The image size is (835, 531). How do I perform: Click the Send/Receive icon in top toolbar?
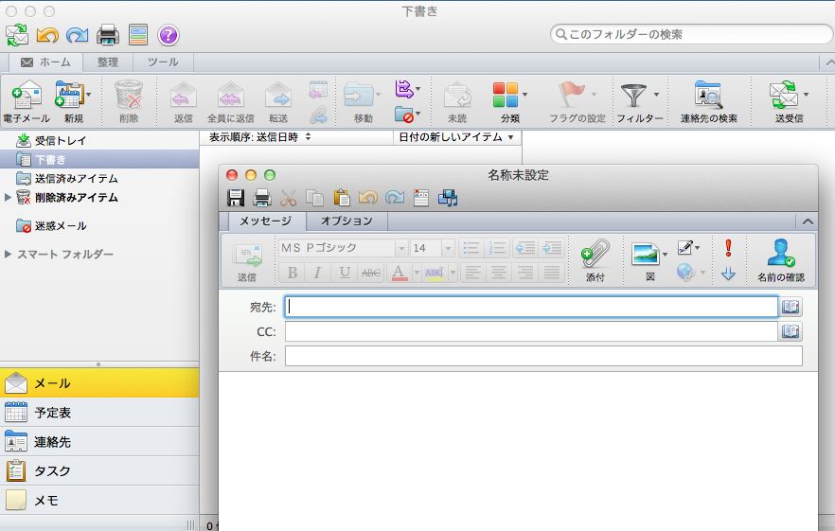coord(17,35)
